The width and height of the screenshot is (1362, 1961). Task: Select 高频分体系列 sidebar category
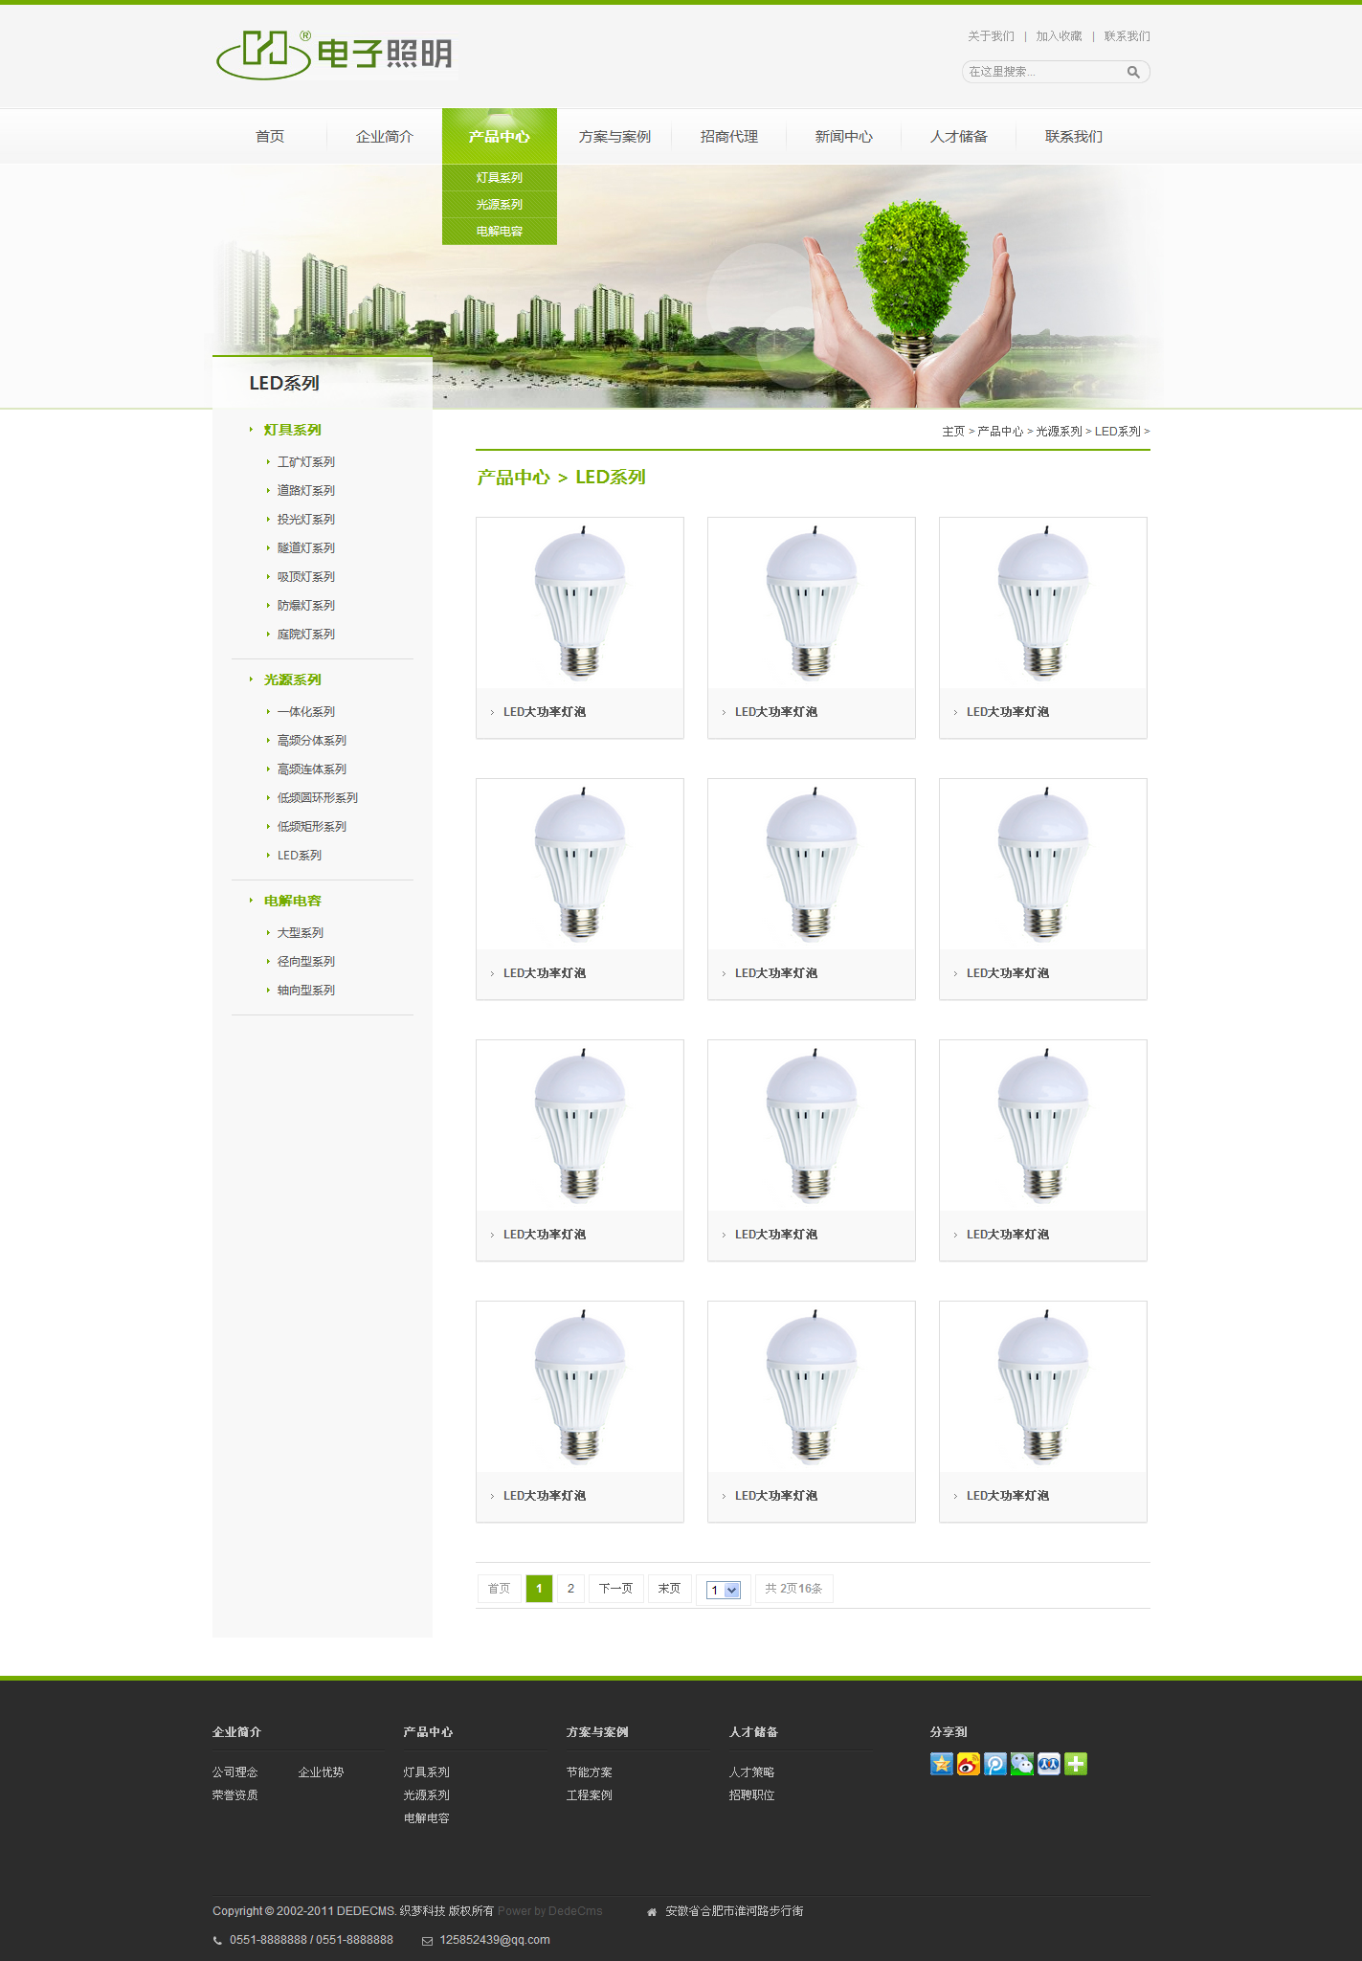[311, 741]
